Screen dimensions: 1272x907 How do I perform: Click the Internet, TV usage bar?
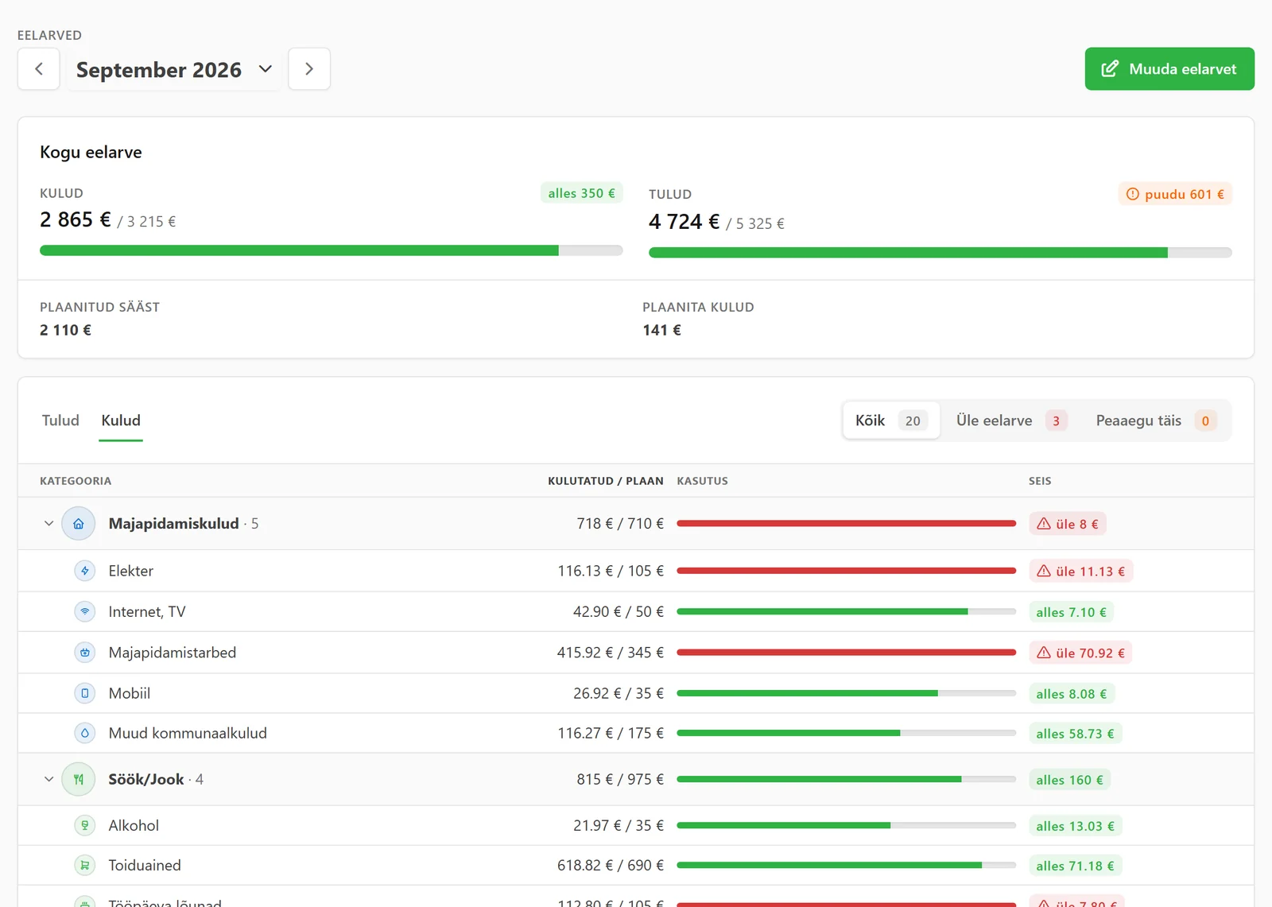pyautogui.click(x=846, y=611)
